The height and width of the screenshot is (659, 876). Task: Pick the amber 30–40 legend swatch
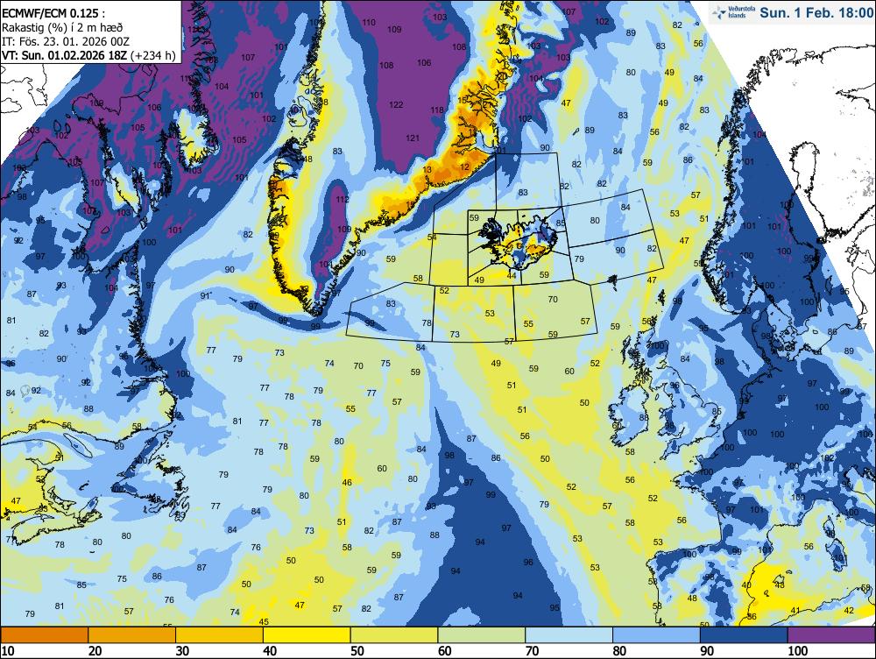pos(219,635)
